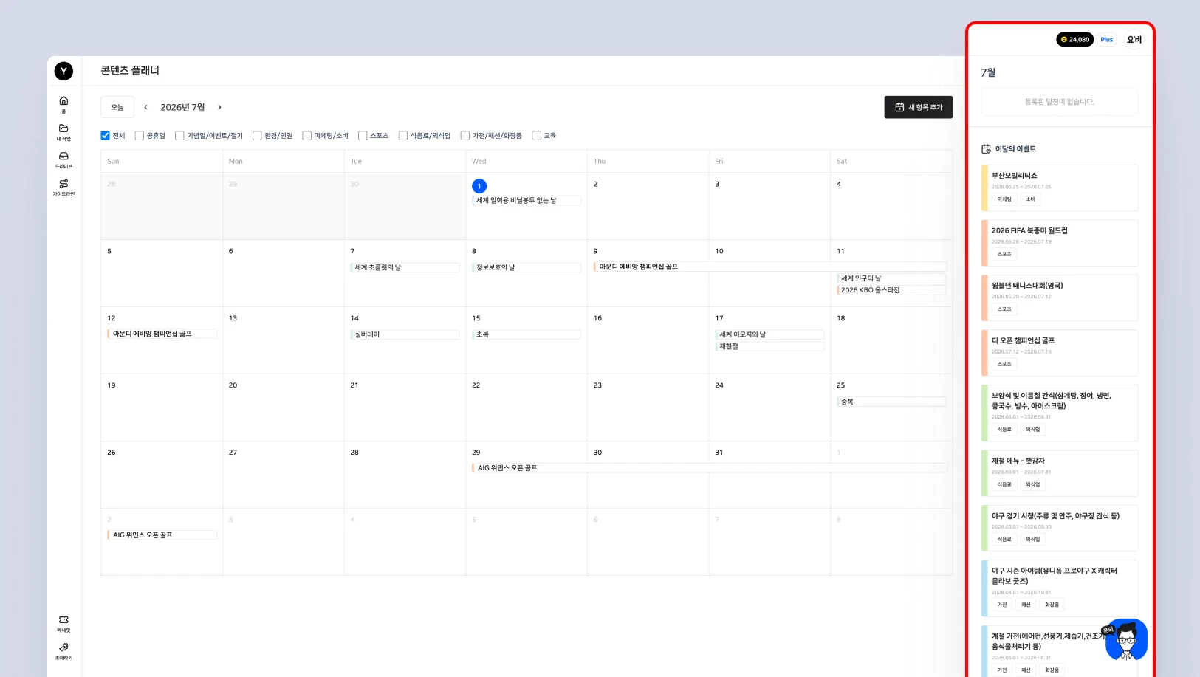Click the 오늘 today button
Image resolution: width=1200 pixels, height=677 pixels.
(117, 107)
